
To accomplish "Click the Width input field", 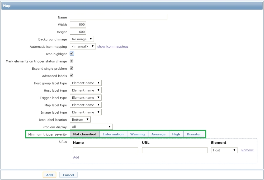I will pyautogui.click(x=78, y=25).
